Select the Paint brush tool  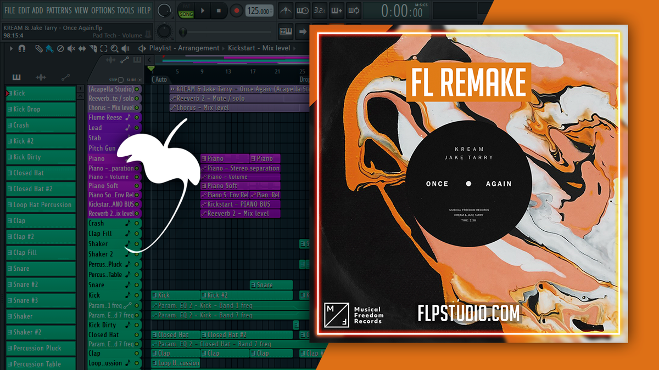point(49,48)
